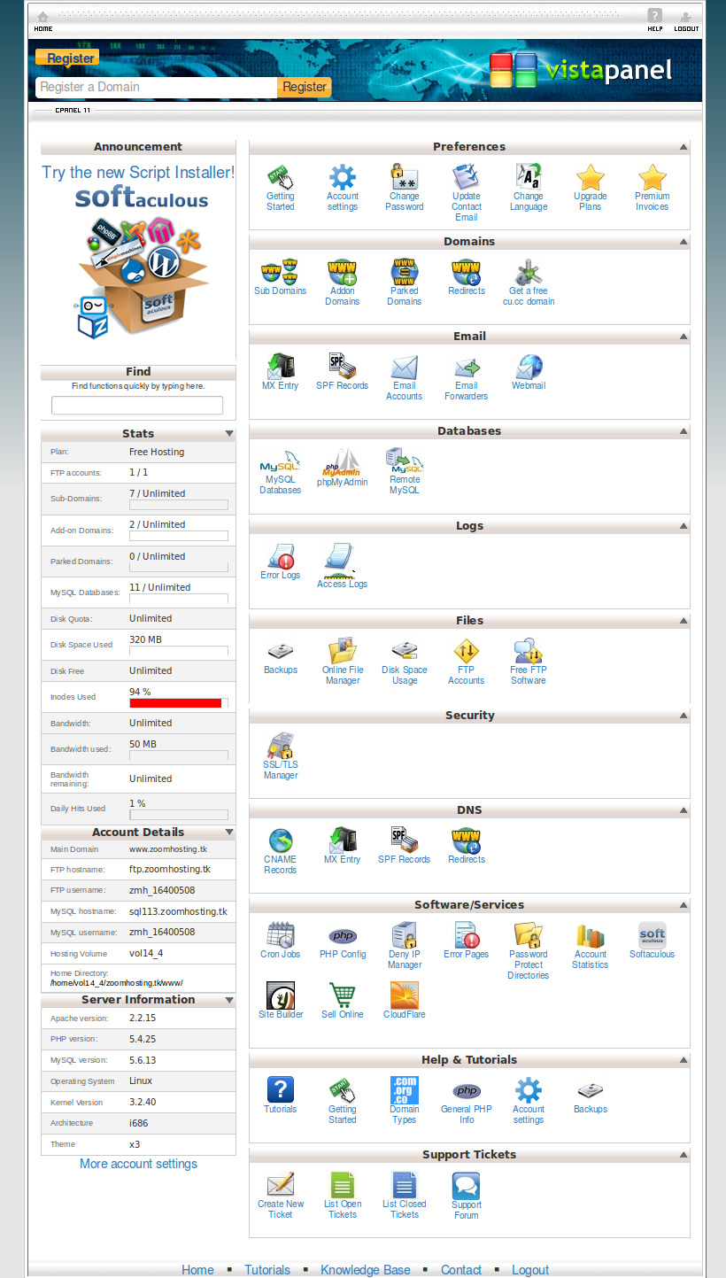Open Change Password
This screenshot has width=726, height=1278.
pos(405,188)
